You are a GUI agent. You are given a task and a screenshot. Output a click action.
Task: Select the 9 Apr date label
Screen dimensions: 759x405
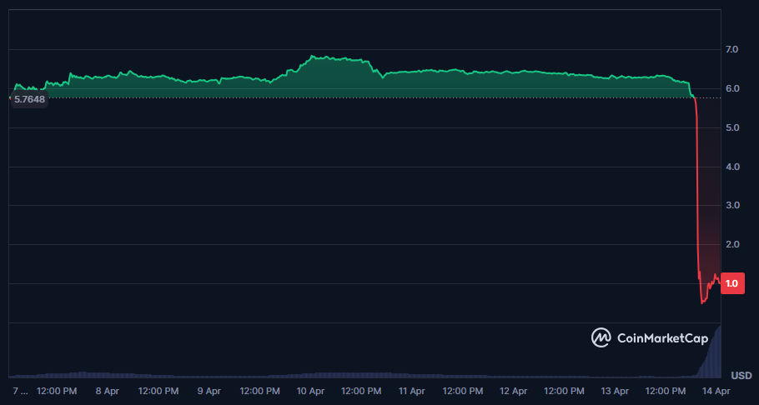click(x=209, y=390)
